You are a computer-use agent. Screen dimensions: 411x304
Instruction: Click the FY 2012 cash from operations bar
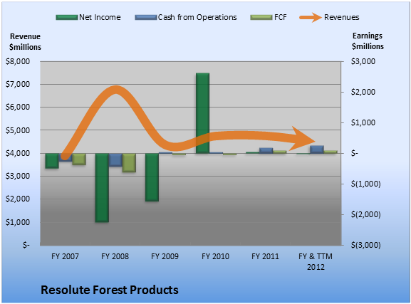tap(317, 150)
